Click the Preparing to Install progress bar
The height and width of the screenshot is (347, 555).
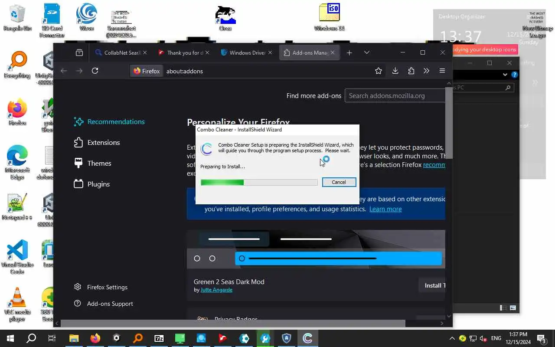[x=259, y=183]
